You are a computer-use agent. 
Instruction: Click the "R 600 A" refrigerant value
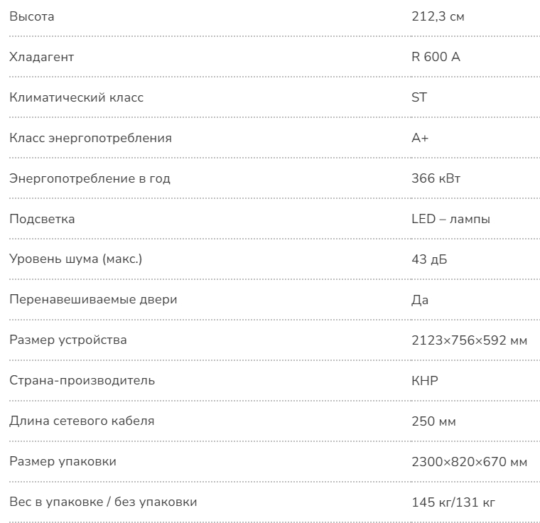(x=436, y=57)
